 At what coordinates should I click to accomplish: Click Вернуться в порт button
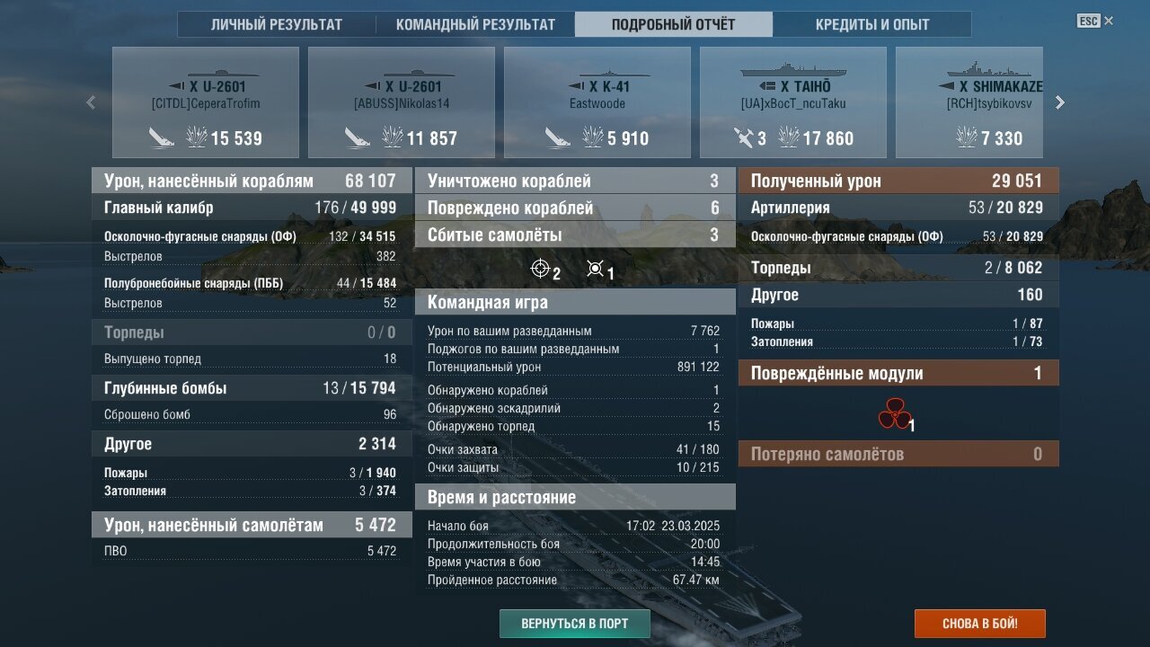tap(575, 623)
